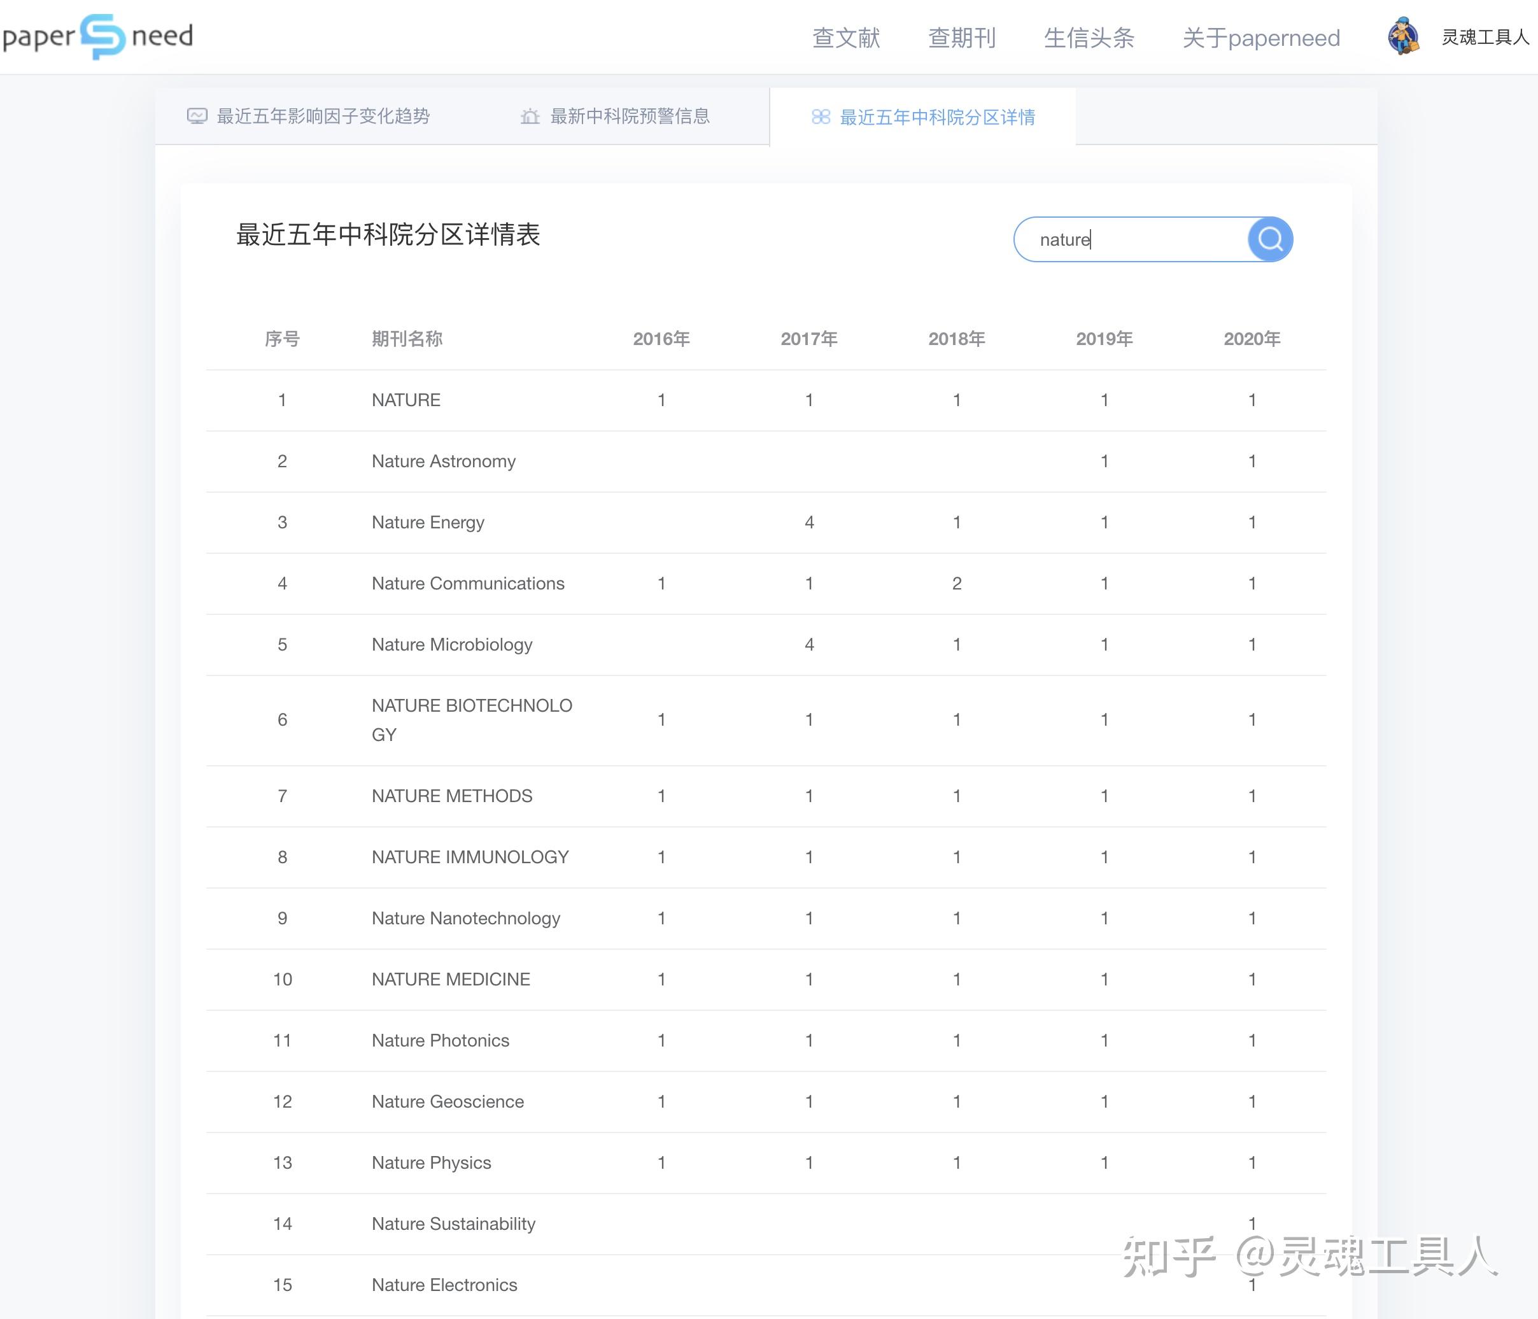Click the 2020年 column header
1538x1319 pixels.
click(x=1252, y=339)
